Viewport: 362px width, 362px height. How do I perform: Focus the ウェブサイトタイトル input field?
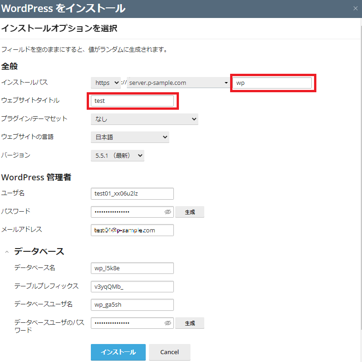[133, 101]
